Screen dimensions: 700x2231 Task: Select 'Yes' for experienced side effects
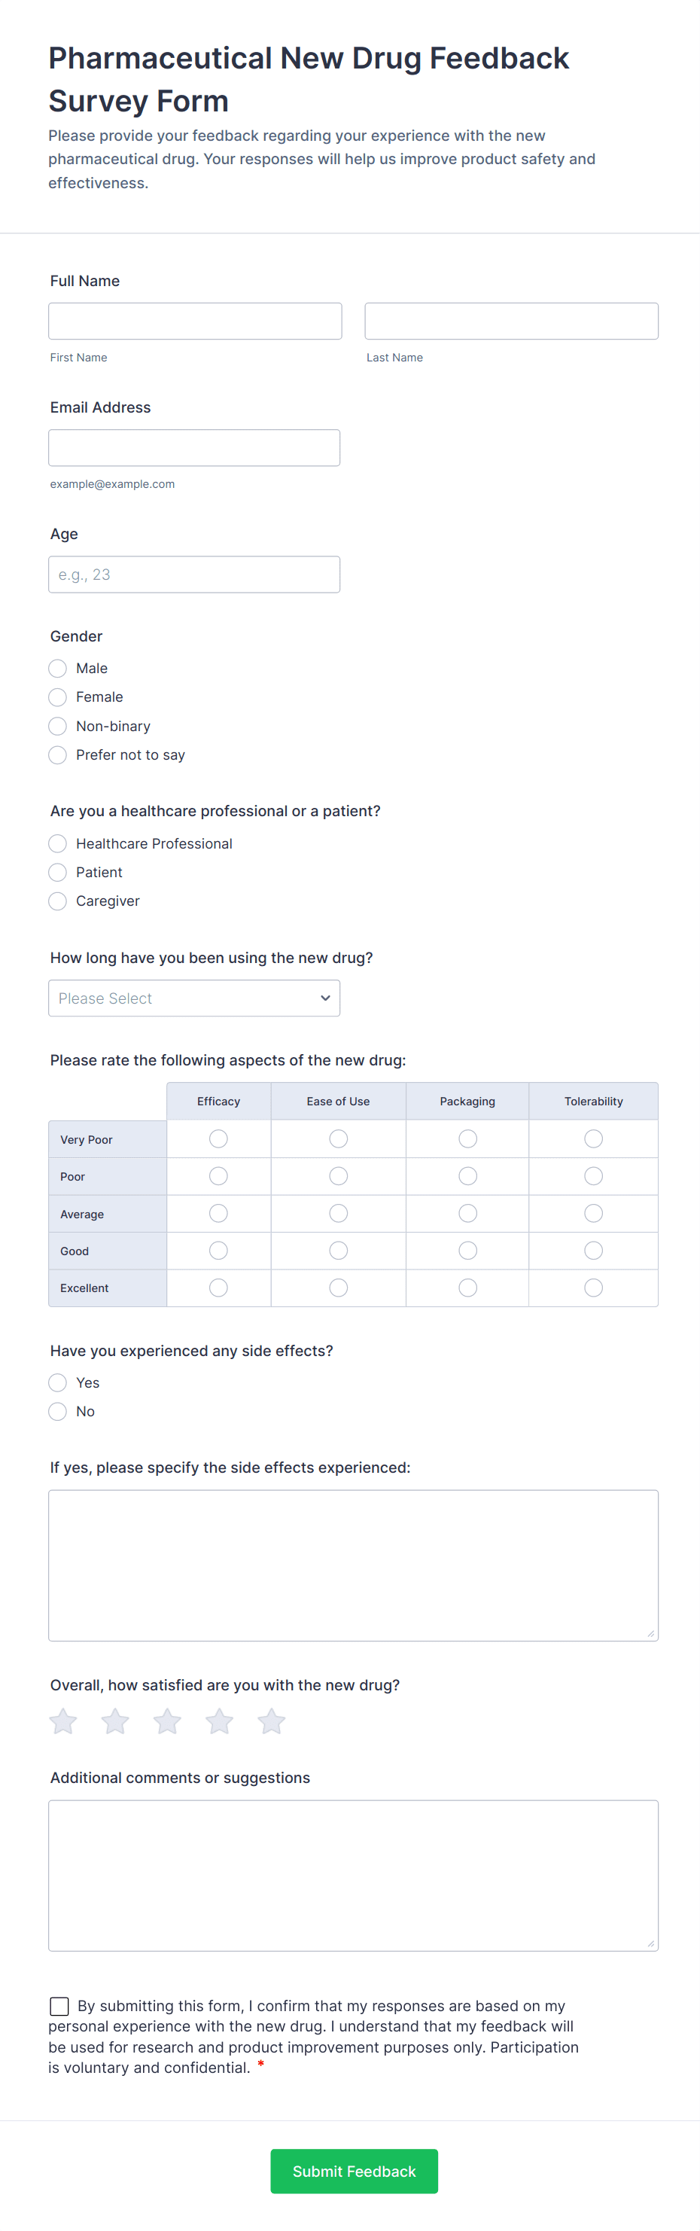57,1382
